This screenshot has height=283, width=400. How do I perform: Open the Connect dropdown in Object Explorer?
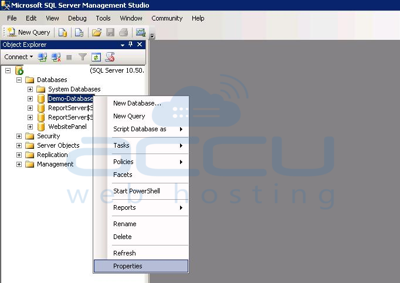18,57
